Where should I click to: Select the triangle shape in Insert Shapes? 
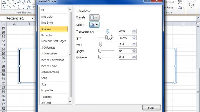4,2
